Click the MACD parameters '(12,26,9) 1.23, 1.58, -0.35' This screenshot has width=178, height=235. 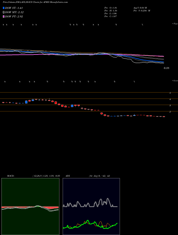(46, 176)
